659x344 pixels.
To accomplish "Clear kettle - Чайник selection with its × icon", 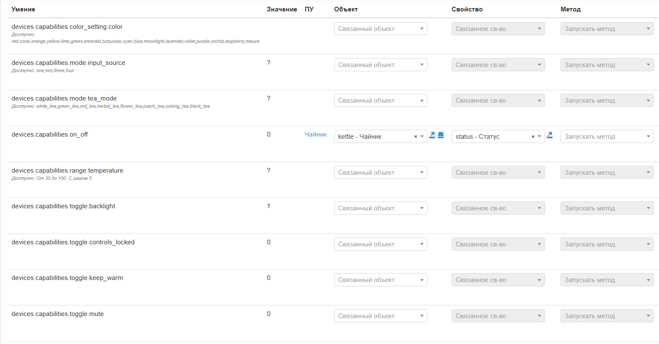I will pyautogui.click(x=415, y=136).
